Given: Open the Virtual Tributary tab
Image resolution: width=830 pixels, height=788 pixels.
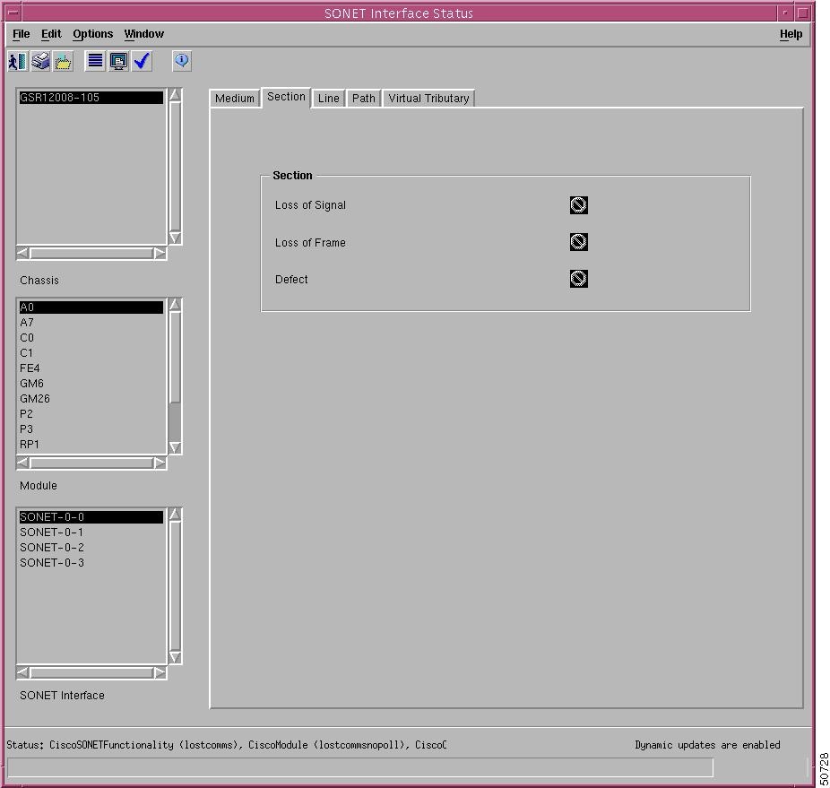Looking at the screenshot, I should (x=428, y=99).
